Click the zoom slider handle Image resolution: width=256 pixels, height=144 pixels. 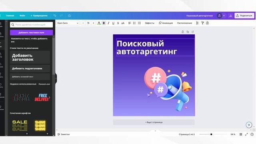(x=211, y=134)
